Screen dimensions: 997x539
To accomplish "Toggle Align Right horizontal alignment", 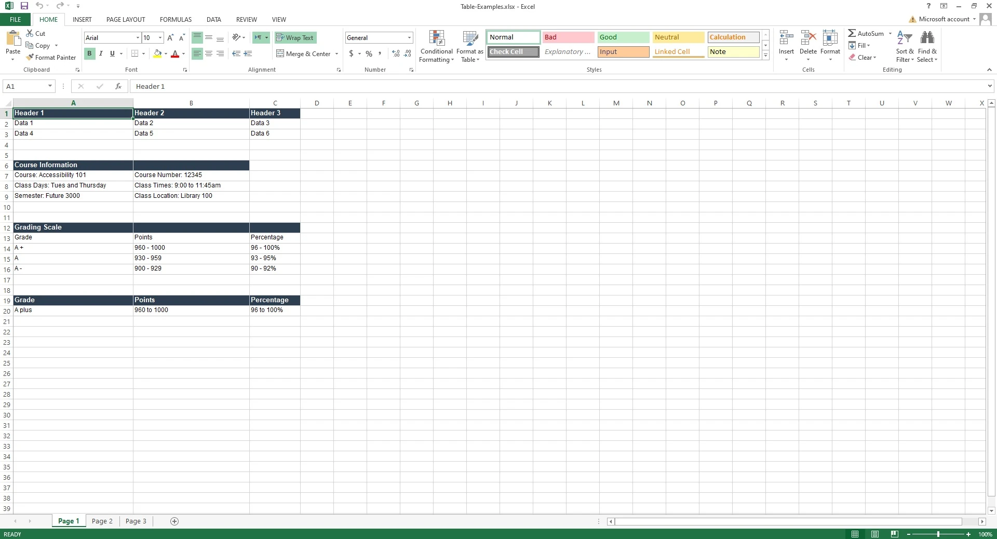I will 220,53.
